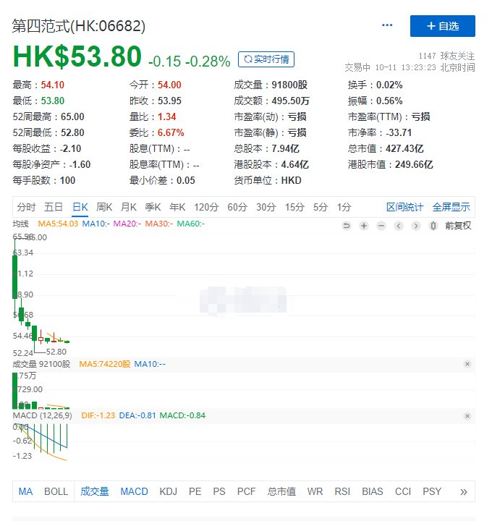
Task: Toggle the MACD sub-indicator
Action: pyautogui.click(x=134, y=491)
